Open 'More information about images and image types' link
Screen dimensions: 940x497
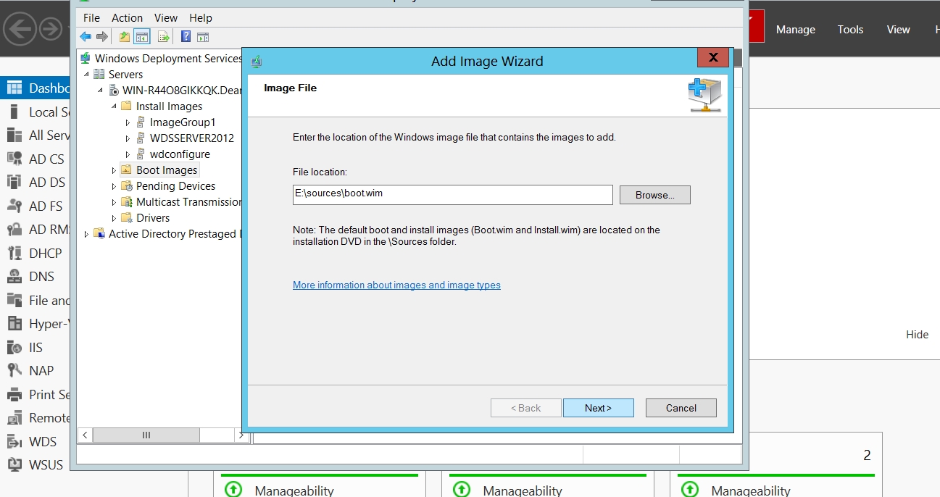coord(396,285)
